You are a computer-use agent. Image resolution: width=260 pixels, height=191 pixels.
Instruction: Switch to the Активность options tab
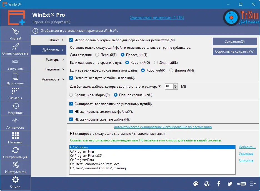pos(49,79)
